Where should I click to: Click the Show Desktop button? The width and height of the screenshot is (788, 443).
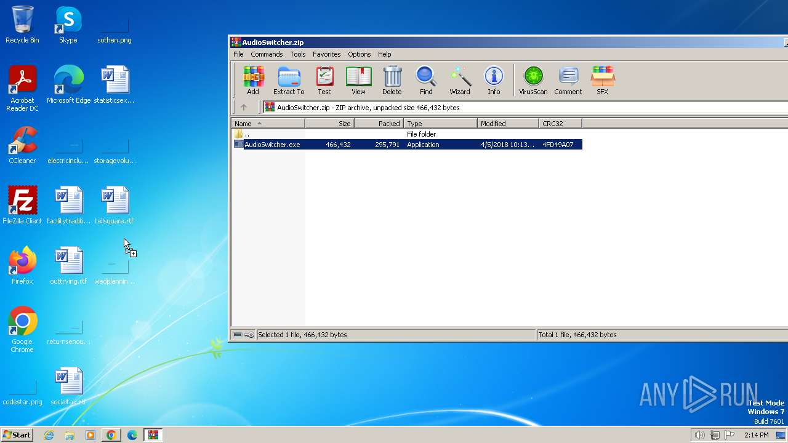[781, 435]
